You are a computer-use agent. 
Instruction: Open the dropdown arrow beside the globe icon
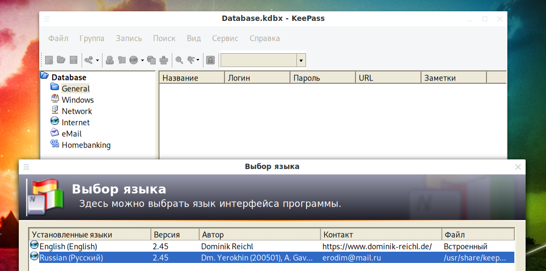point(142,61)
